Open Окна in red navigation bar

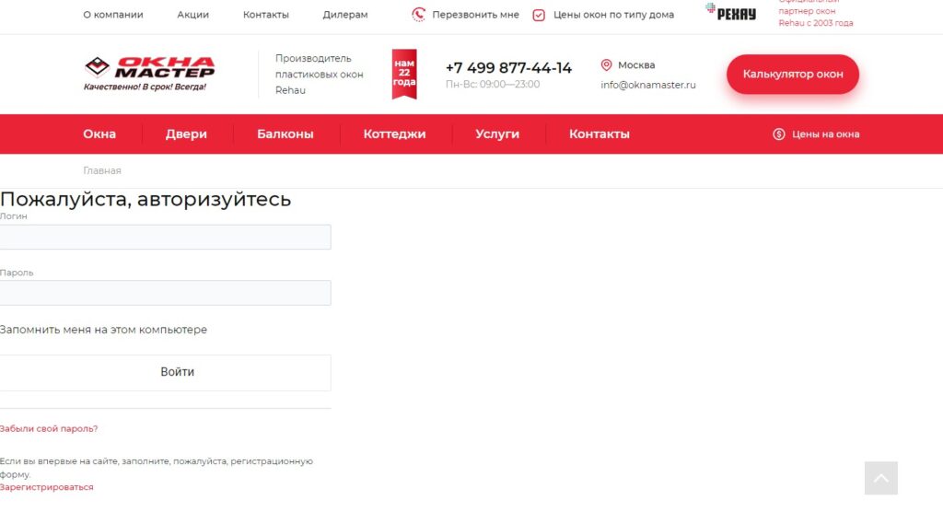(99, 134)
